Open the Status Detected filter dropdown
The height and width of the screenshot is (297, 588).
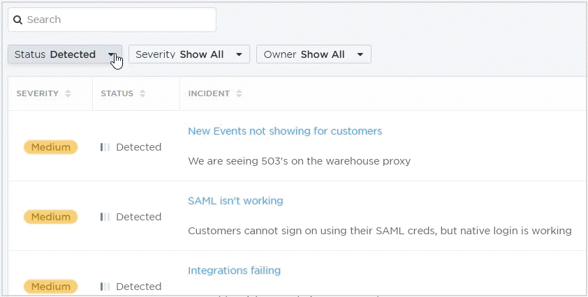coord(65,54)
